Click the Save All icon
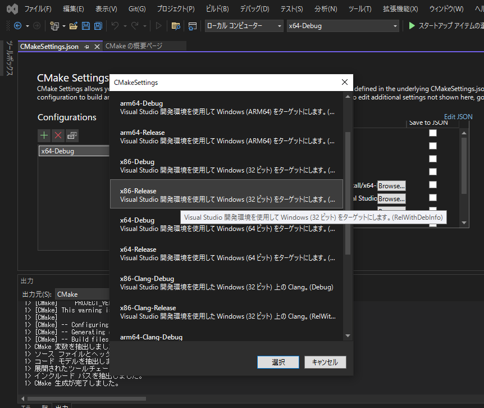The height and width of the screenshot is (408, 484). [x=98, y=26]
